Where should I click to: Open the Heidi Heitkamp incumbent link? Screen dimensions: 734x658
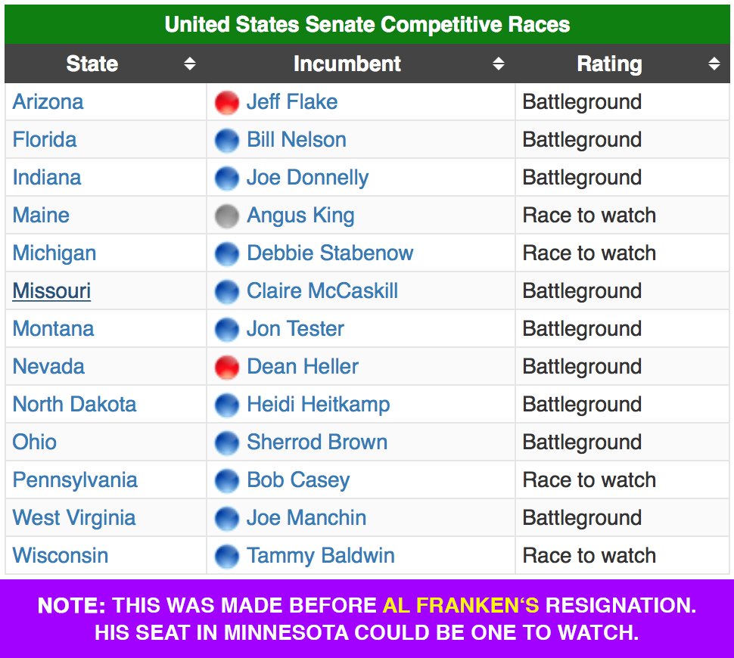[319, 405]
